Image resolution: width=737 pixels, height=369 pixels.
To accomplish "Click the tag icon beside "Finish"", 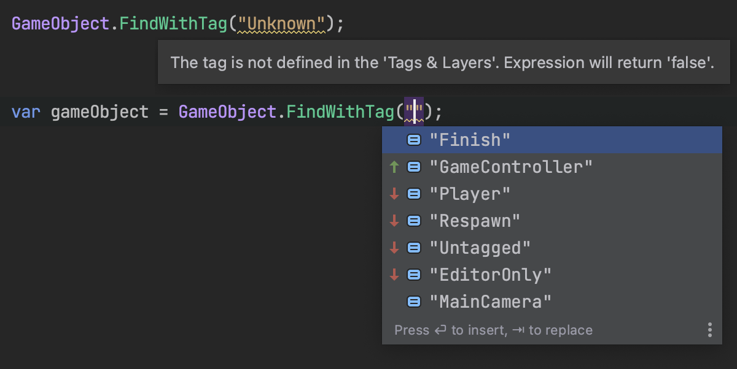I will point(414,140).
